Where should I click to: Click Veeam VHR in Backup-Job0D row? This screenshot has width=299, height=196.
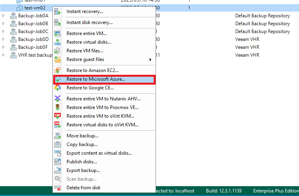247,39
